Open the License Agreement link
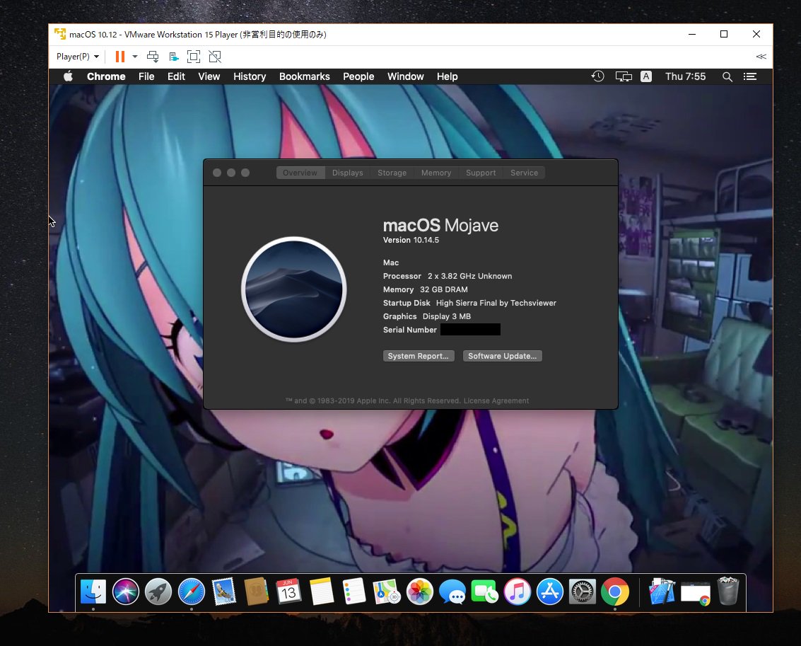The image size is (801, 646). point(496,400)
